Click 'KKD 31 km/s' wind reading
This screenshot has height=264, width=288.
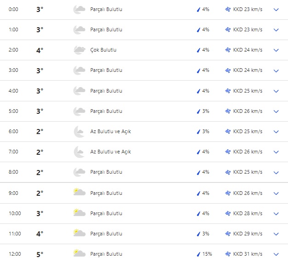(x=248, y=254)
